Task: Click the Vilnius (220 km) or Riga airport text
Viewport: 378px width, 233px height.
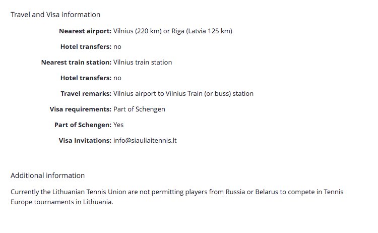Action: [x=172, y=31]
